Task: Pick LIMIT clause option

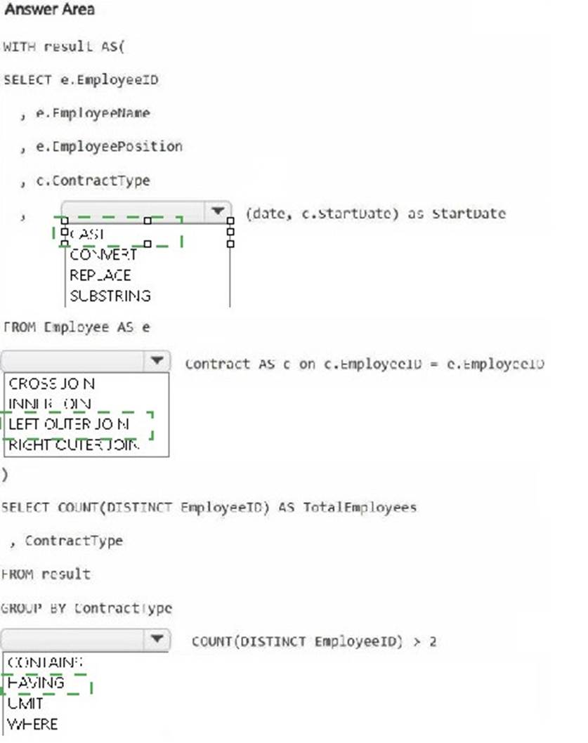Action: pyautogui.click(x=25, y=703)
